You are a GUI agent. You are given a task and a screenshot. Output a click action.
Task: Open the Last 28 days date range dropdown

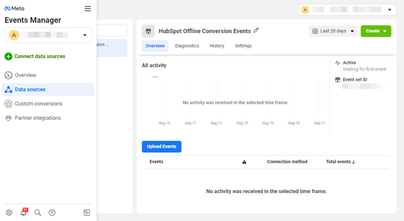pos(333,31)
